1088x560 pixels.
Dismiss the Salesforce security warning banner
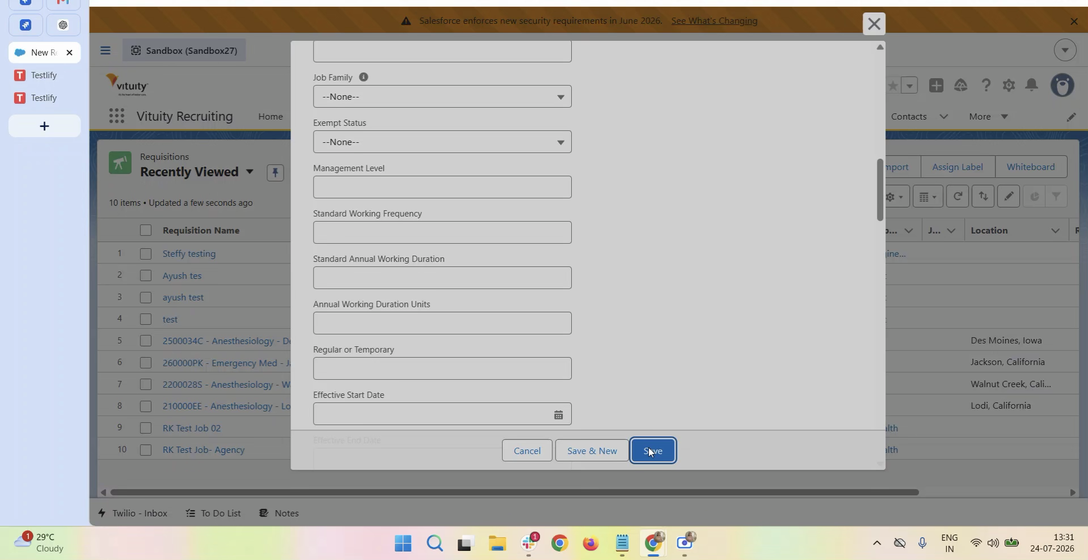point(1073,22)
